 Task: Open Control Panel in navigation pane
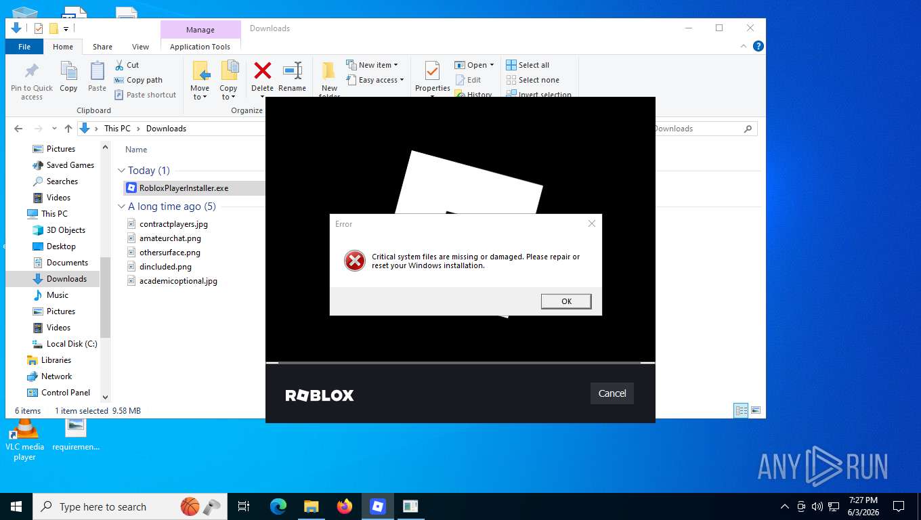(66, 393)
